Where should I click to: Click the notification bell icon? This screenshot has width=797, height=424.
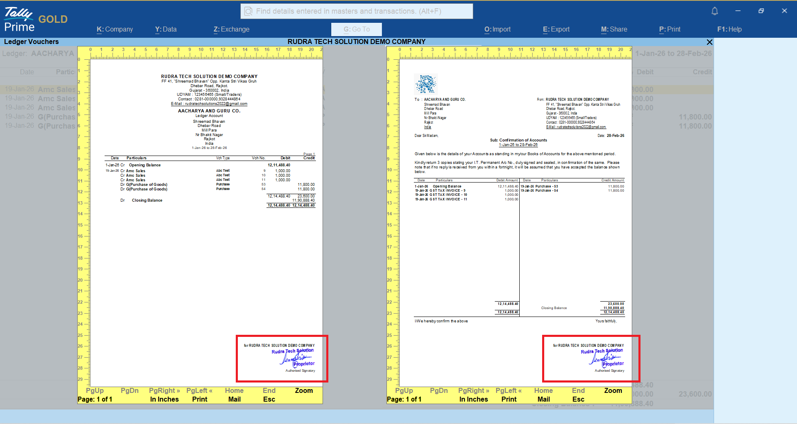coord(714,11)
